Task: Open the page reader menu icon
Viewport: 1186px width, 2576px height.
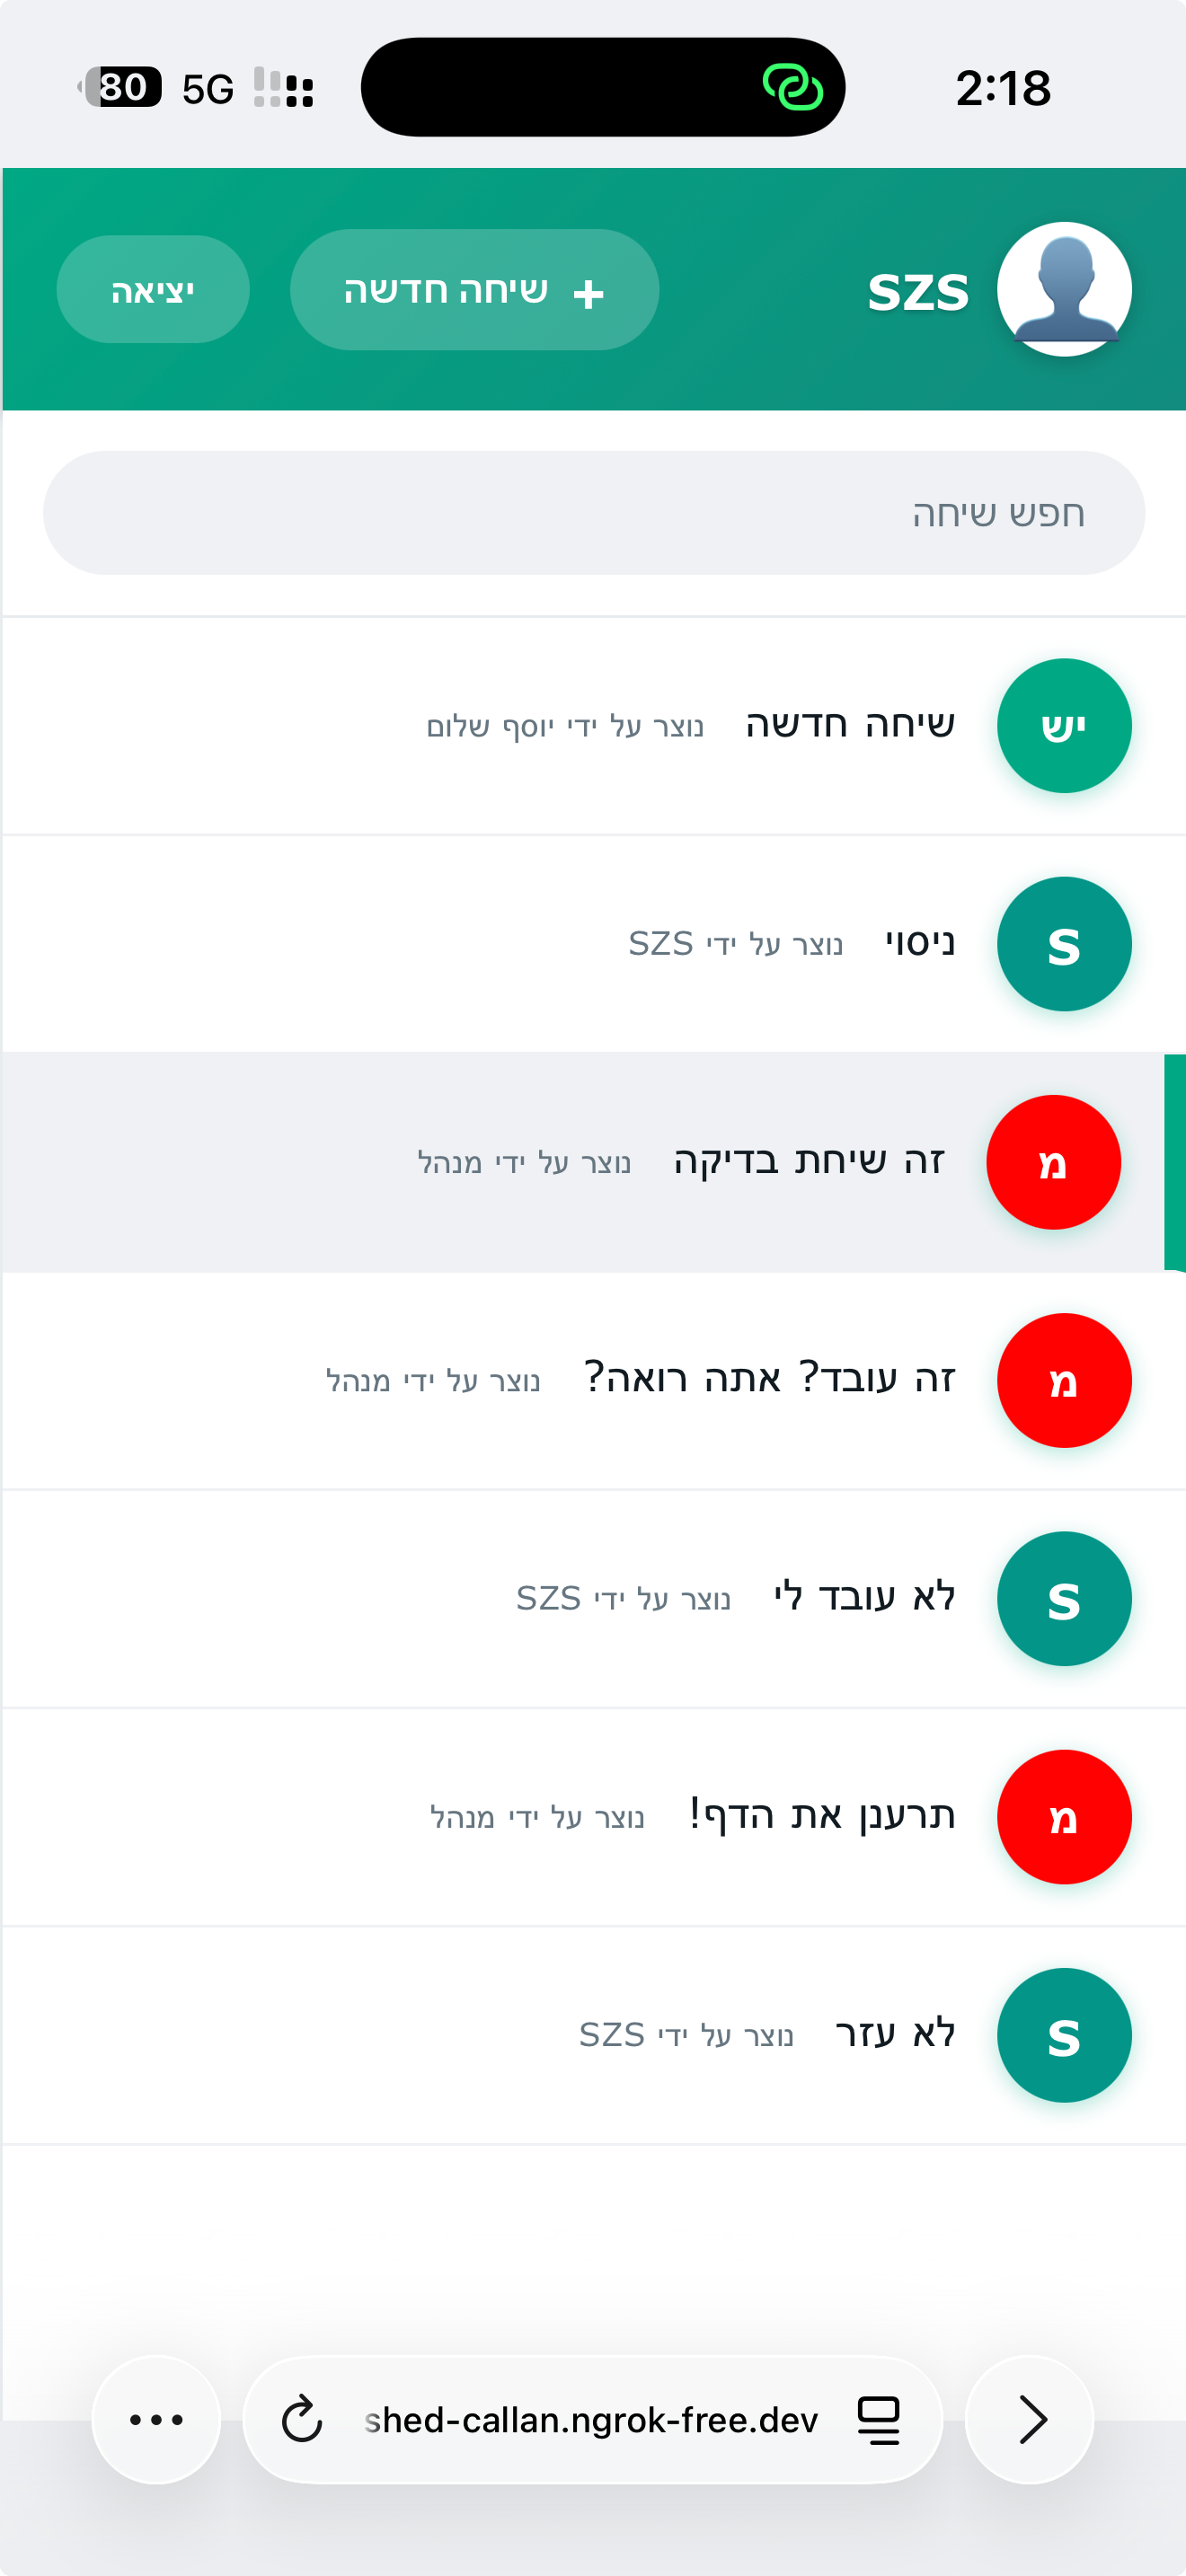Action: 879,2420
